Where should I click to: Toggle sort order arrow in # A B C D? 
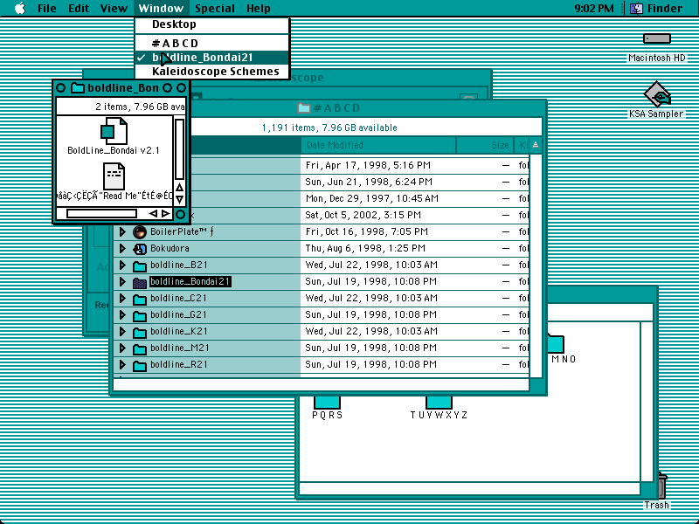click(536, 145)
